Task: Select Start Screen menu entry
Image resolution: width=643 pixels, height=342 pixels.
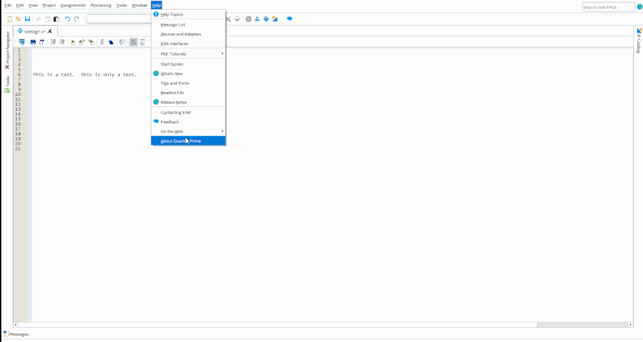Action: (189, 64)
